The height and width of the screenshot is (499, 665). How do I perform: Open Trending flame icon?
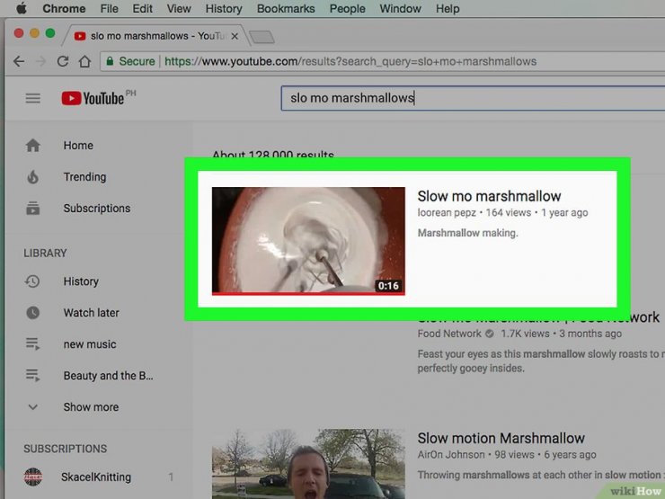(x=33, y=177)
